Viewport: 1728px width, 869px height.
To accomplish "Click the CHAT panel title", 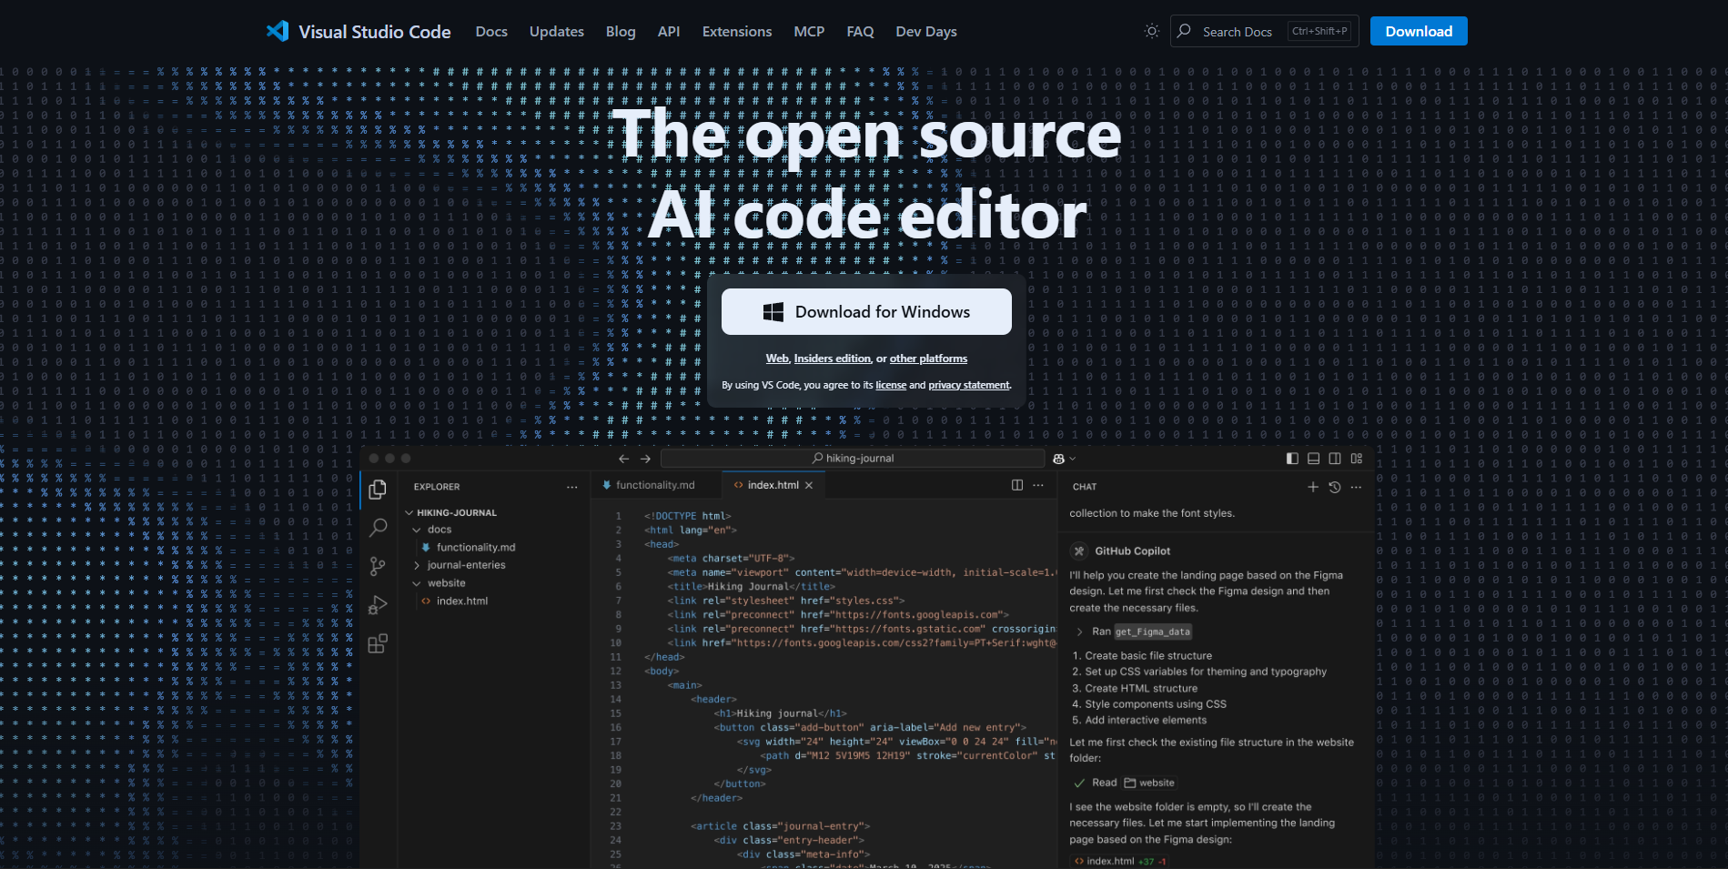I will [1085, 487].
